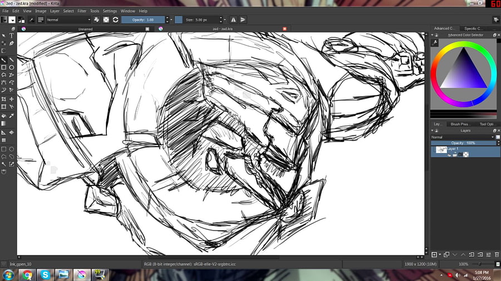
Task: Select the shape selection arrow tool
Action: 4,36
